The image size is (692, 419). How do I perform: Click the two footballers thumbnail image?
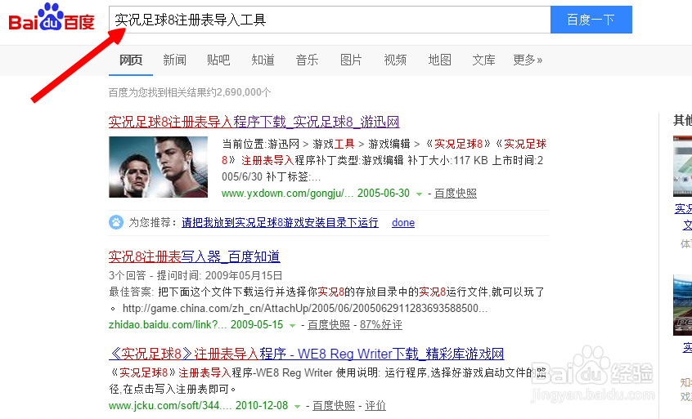tap(158, 167)
